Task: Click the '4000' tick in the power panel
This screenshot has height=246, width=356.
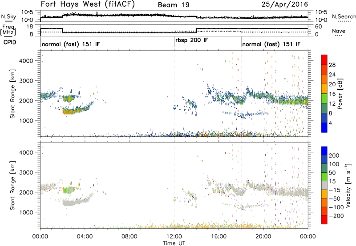Action: [x=26, y=61]
